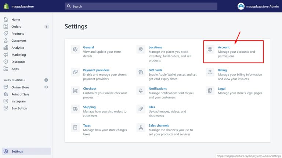Select the Gift cards icon
This screenshot has width=282, height=158.
point(141,72)
